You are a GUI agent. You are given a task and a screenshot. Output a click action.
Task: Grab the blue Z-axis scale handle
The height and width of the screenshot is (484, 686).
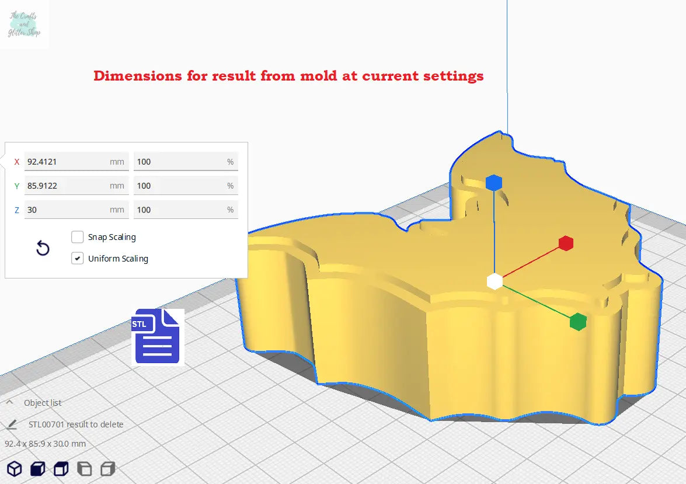[x=494, y=183]
